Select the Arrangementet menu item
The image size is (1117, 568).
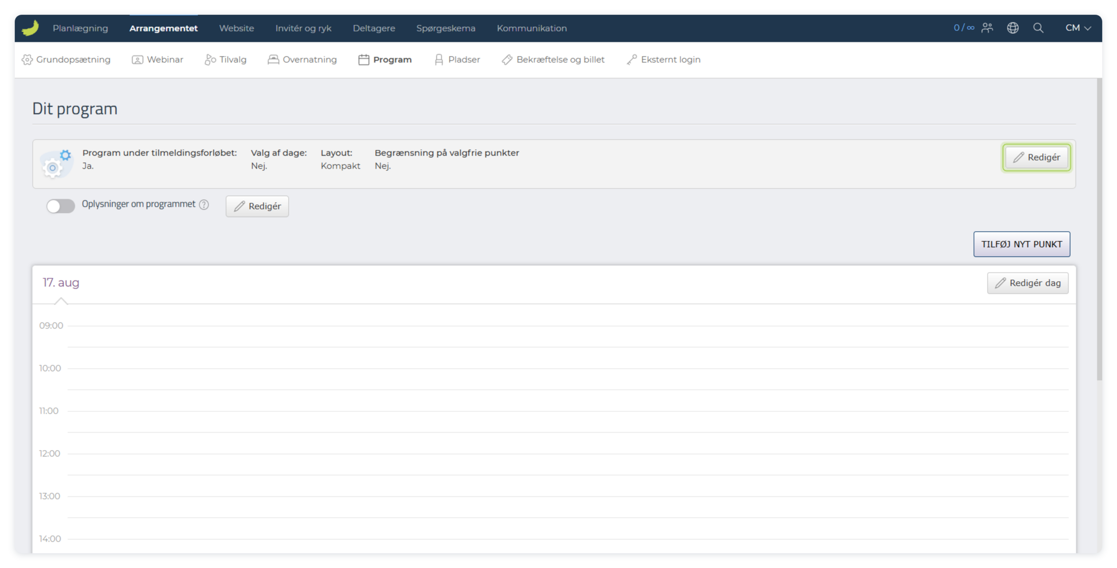click(x=163, y=28)
